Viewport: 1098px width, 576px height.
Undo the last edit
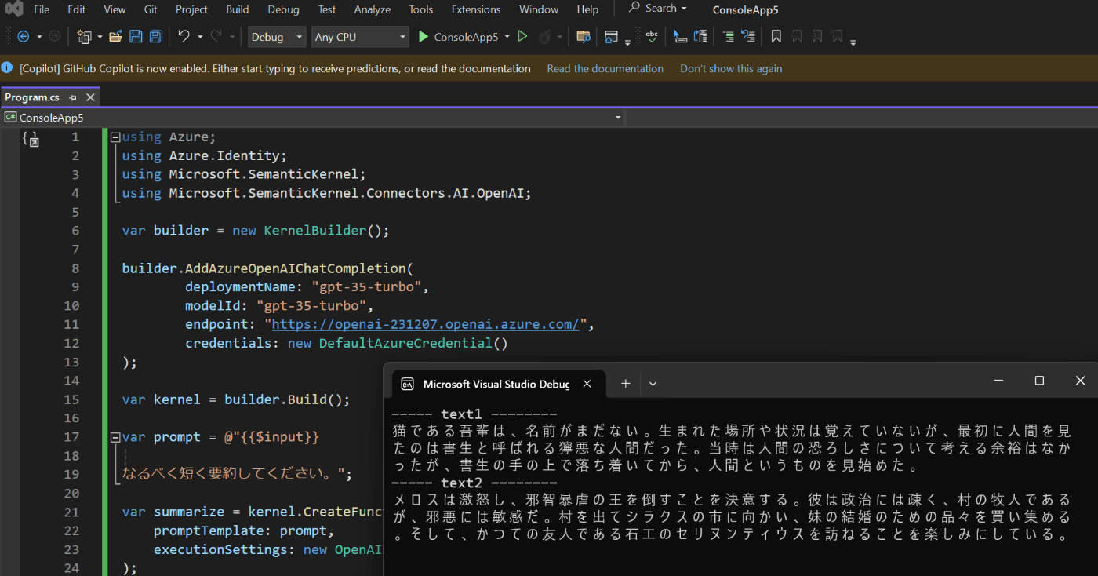(x=184, y=37)
